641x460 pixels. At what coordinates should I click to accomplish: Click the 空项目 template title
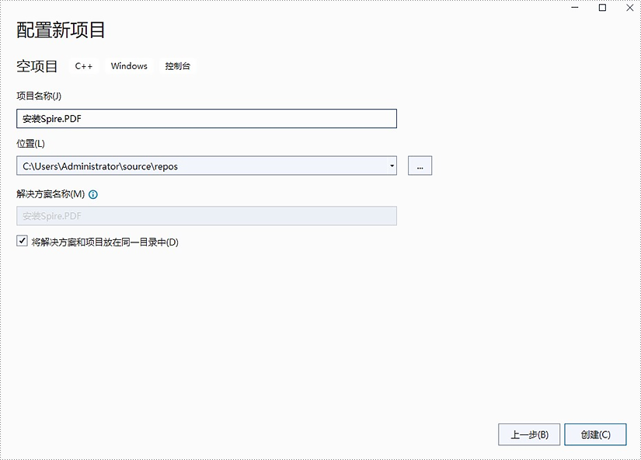click(37, 66)
